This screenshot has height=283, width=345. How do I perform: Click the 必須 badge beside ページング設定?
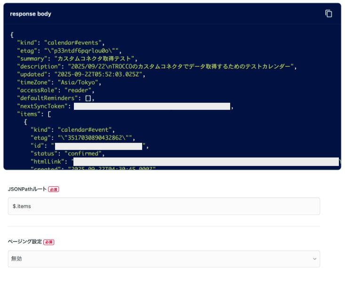(x=49, y=242)
